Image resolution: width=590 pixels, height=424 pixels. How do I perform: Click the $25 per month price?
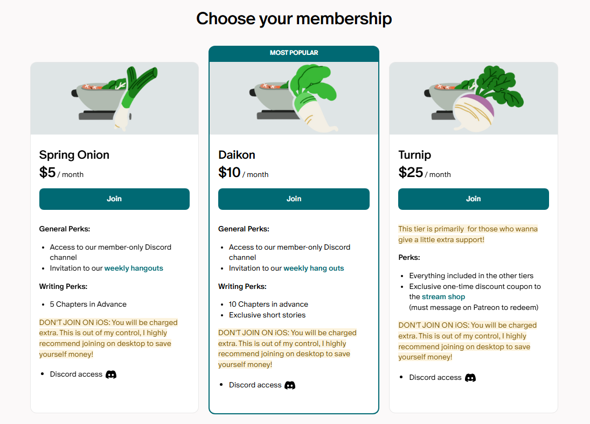pyautogui.click(x=425, y=173)
